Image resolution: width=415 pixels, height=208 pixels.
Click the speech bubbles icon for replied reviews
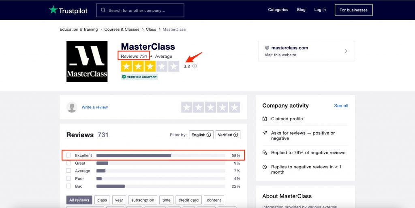[x=265, y=153]
